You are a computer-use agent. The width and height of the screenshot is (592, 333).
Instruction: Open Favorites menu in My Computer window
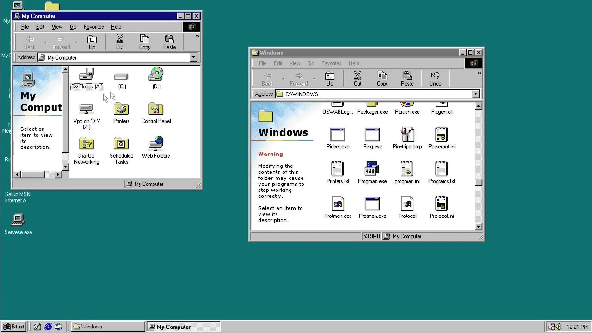click(93, 27)
